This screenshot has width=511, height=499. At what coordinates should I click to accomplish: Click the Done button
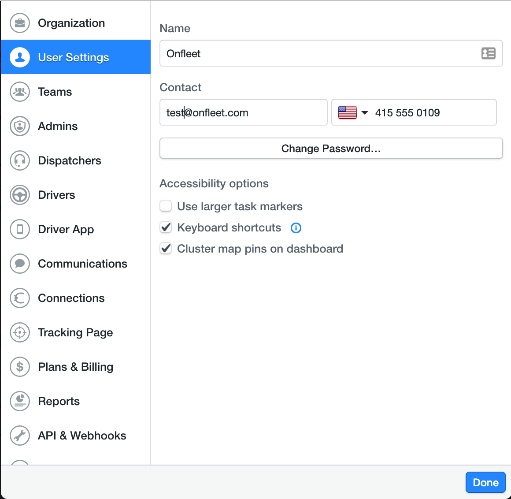pos(485,482)
